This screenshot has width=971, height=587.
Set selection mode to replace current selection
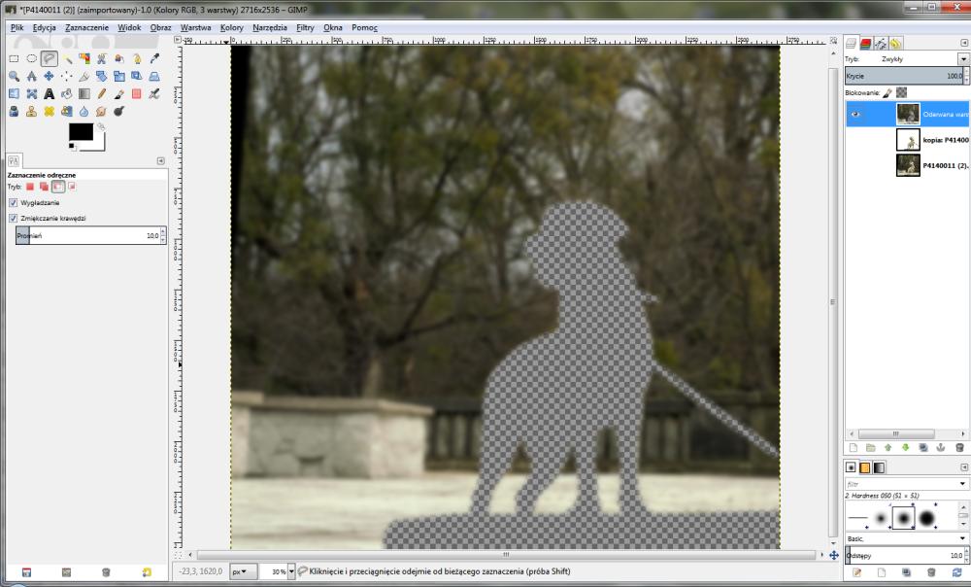30,187
